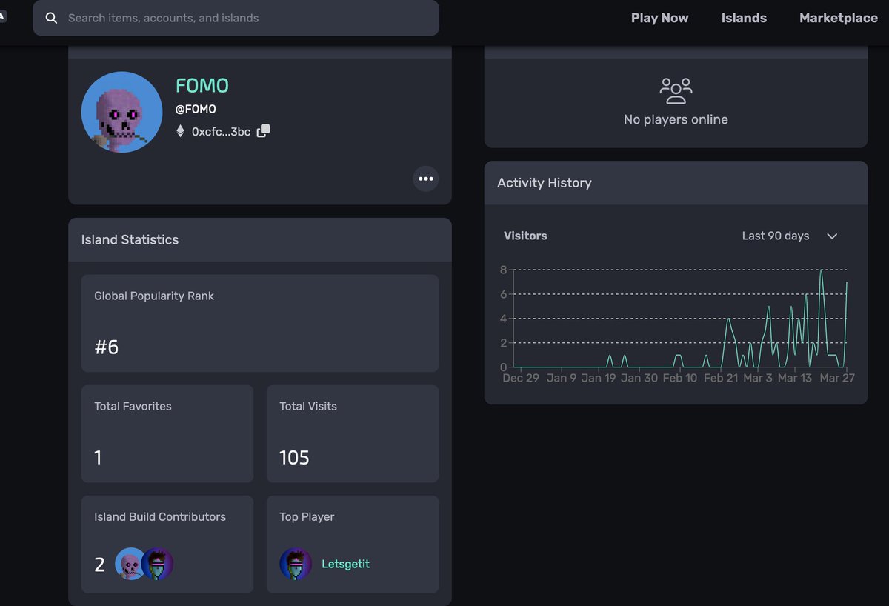Open Letsgetit's player profile
The width and height of the screenshot is (889, 606).
pyautogui.click(x=345, y=564)
